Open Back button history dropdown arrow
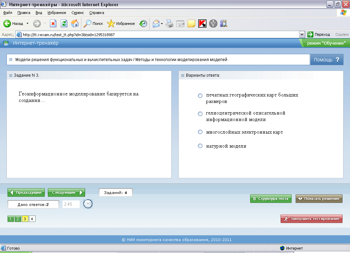This screenshot has width=350, height=253. [27, 24]
